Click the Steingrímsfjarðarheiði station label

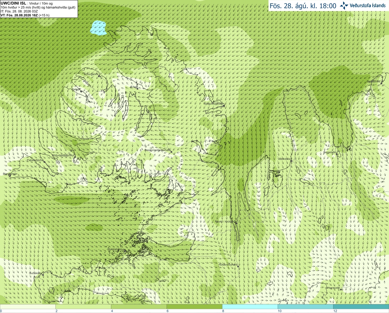click(157, 150)
